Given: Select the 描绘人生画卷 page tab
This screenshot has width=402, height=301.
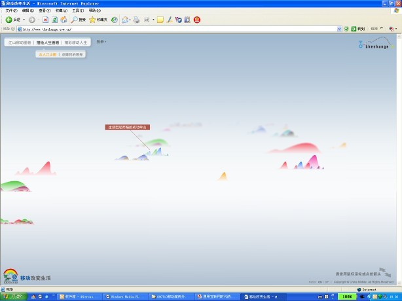Looking at the screenshot, I should (48, 43).
